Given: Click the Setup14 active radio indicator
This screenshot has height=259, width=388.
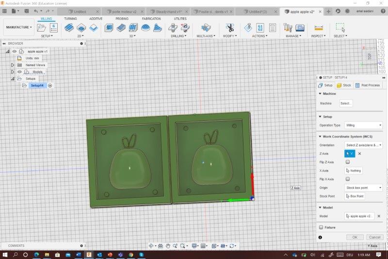Looking at the screenshot, I should (x=50, y=86).
